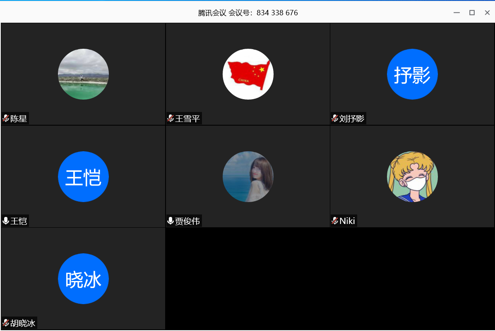Click the 刘抒影 name label

coord(352,119)
